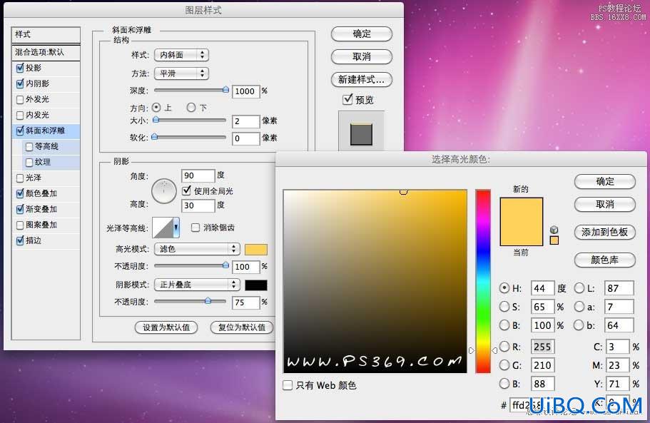Click the 深度 value field 1000
Viewport: 650px width, 423px height.
(245, 91)
